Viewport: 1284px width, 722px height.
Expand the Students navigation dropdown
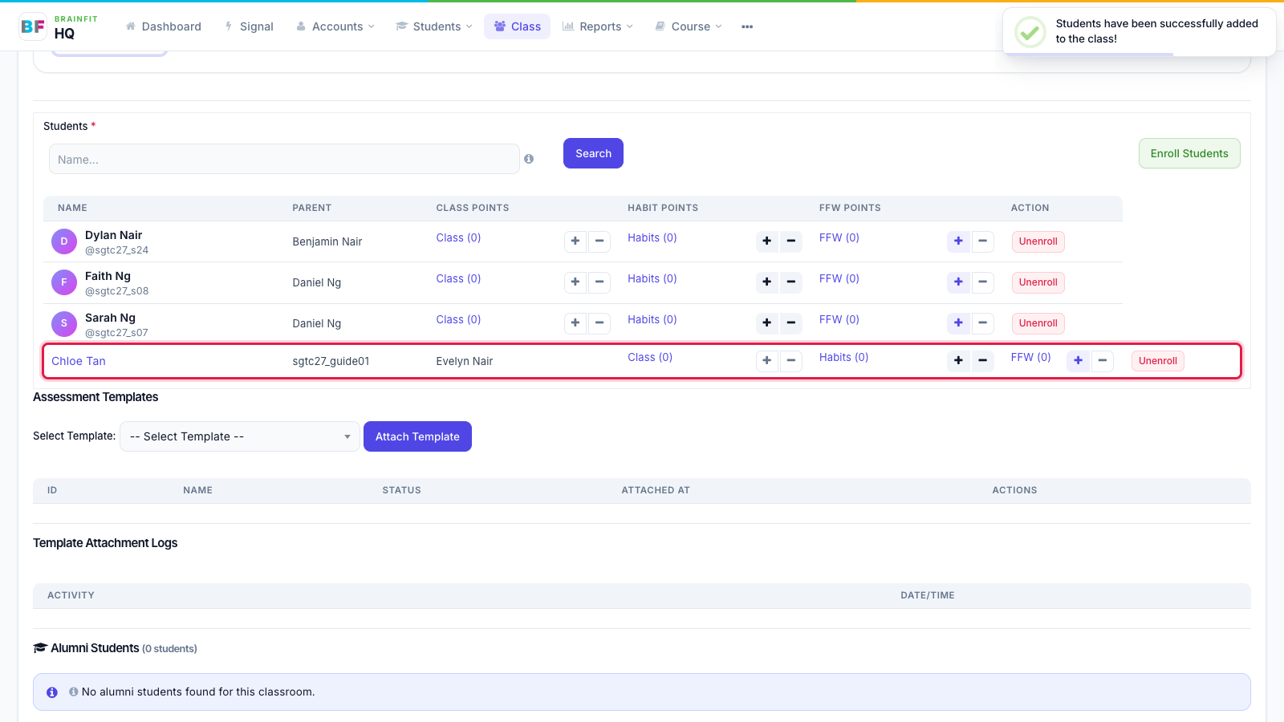pyautogui.click(x=435, y=26)
